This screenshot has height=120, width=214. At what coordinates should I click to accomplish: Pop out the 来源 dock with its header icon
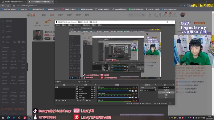(x=95, y=85)
